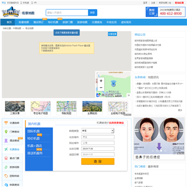187x187 pixels.
Task: Click the 携程订房 booking badge
Action: (152, 12)
